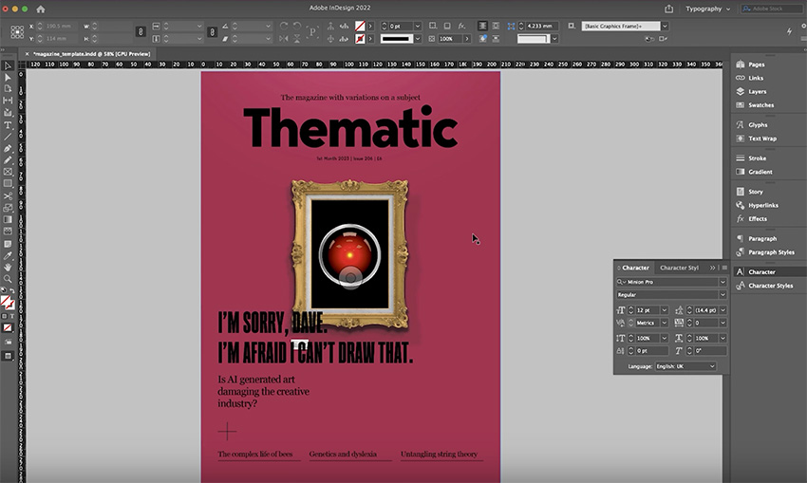Viewport: 807px width, 483px height.
Task: Switch to the Character Styles tab
Action: point(679,268)
